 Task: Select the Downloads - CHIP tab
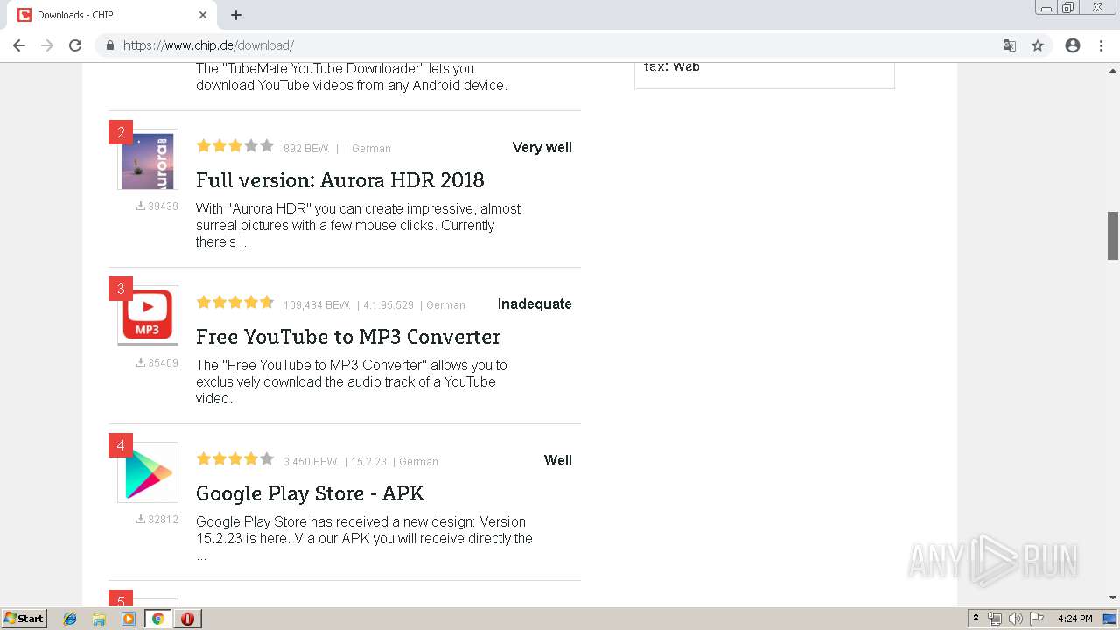tap(114, 15)
